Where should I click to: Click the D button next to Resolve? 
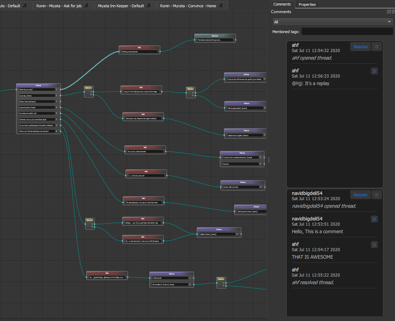click(377, 47)
